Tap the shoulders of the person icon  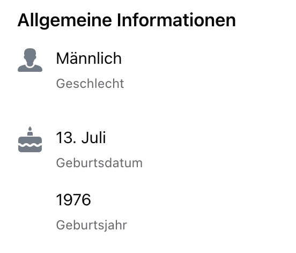coord(30,68)
